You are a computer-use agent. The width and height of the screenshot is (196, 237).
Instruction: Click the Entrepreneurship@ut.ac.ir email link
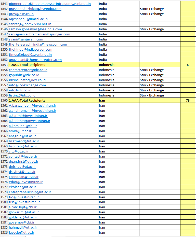coord(30,192)
